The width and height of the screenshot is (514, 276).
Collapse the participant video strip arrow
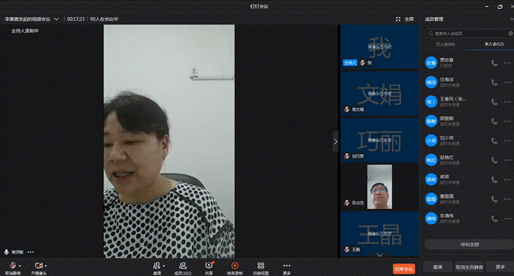pos(335,141)
